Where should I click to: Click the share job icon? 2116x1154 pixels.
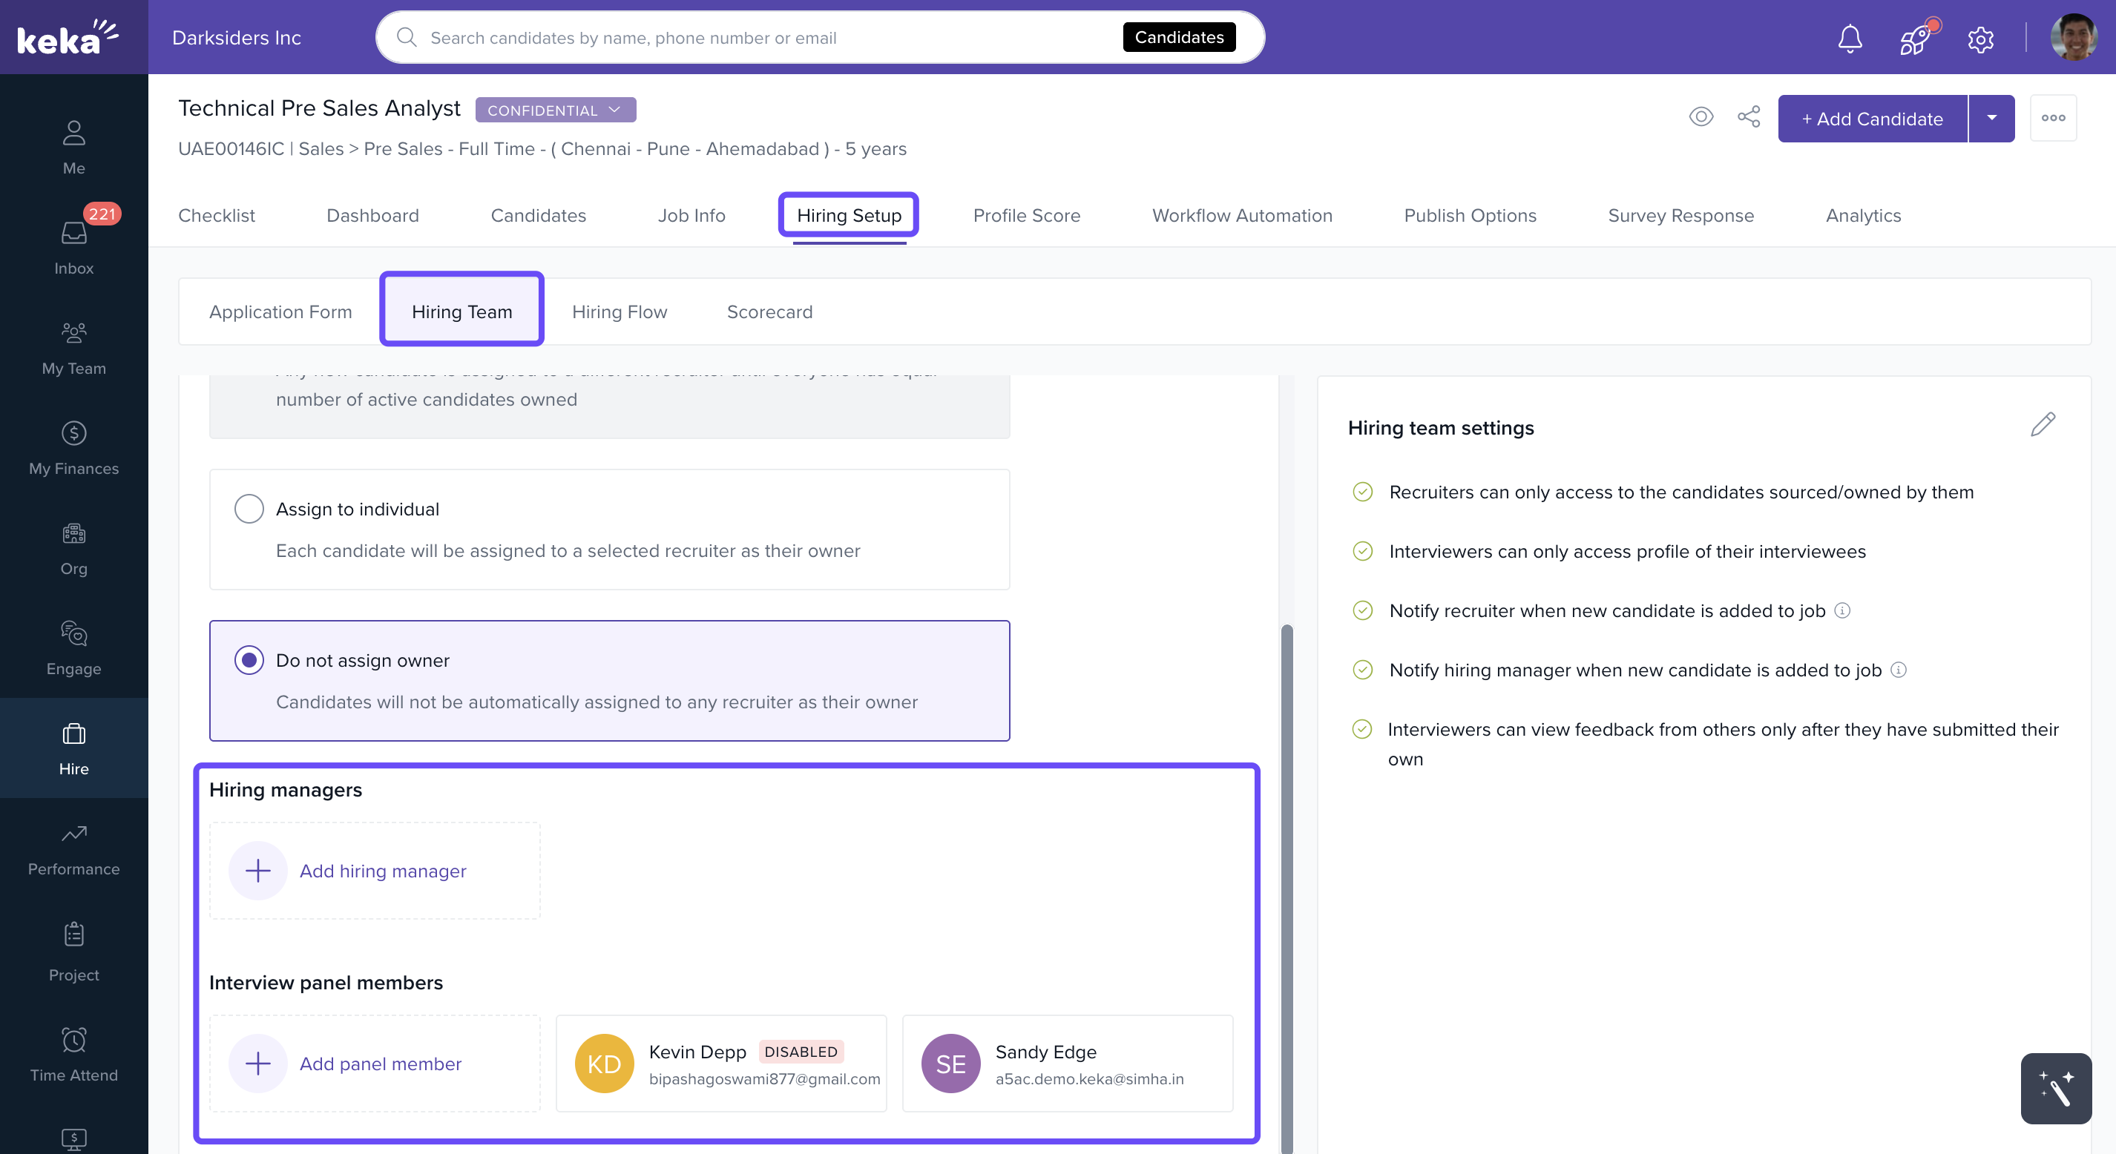coord(1749,116)
